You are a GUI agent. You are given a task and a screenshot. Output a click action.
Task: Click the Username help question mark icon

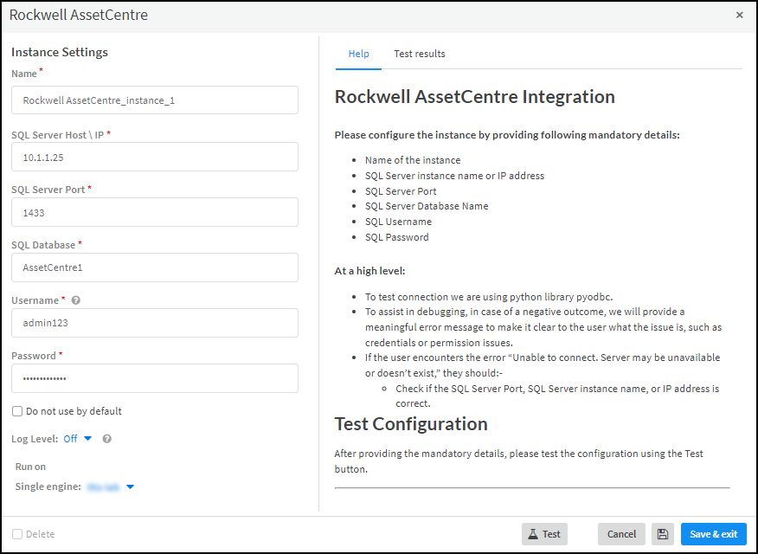76,301
